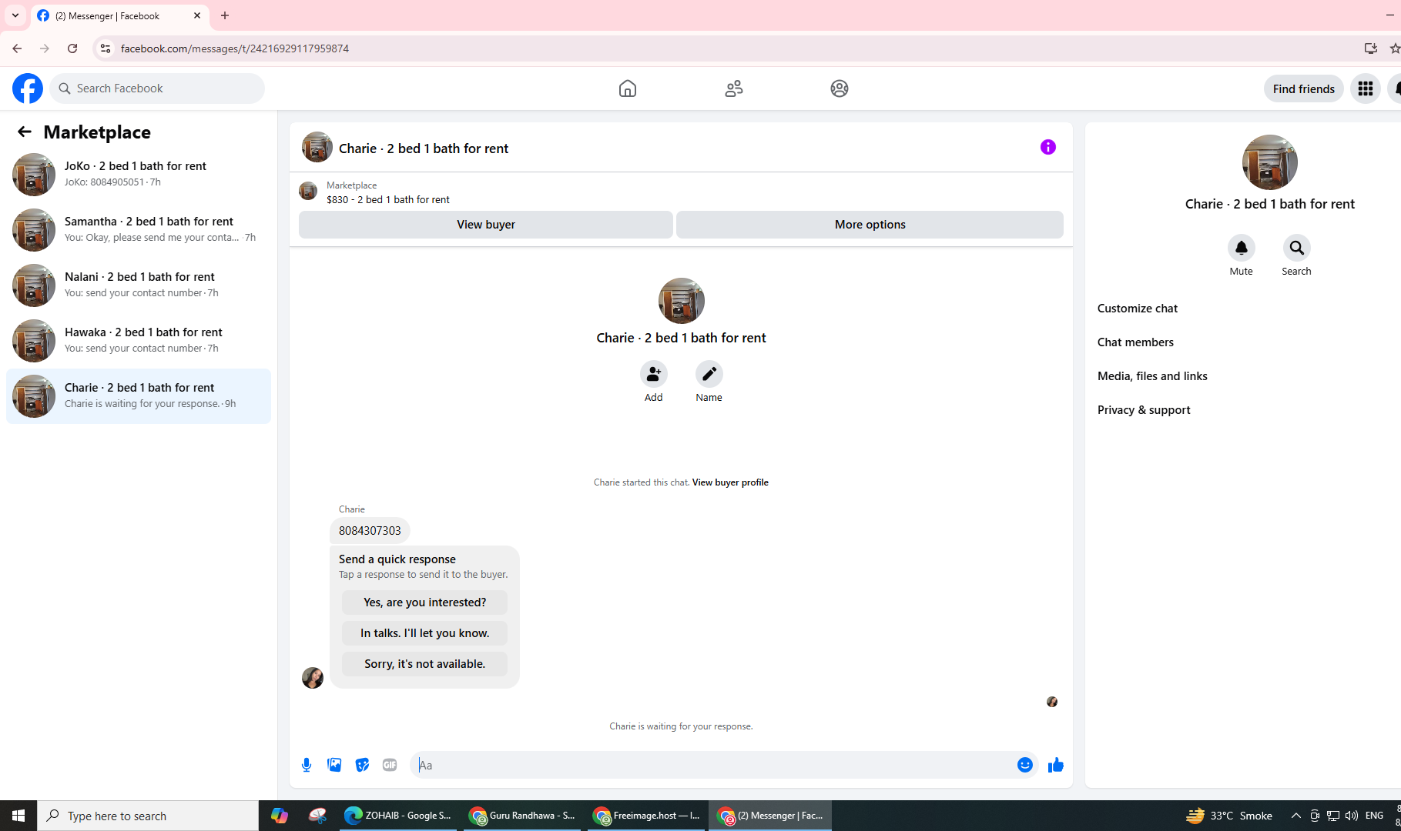1401x831 pixels.
Task: Send quick response 'Yes, are you interested?'
Action: [425, 602]
